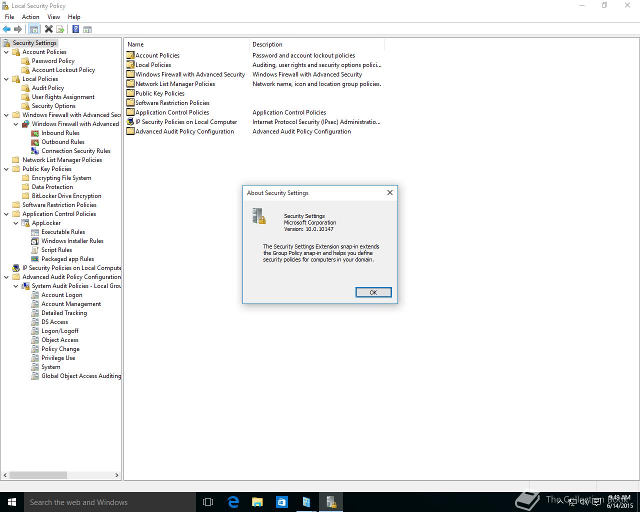Click the Windows Installer Rules icon
640x512 pixels.
(35, 241)
